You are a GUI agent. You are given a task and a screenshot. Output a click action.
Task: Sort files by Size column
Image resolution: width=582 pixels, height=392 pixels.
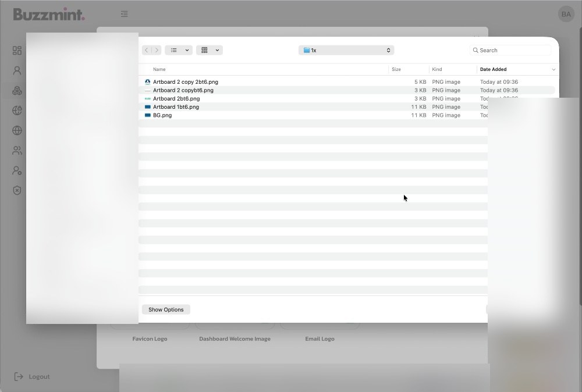[x=396, y=69]
